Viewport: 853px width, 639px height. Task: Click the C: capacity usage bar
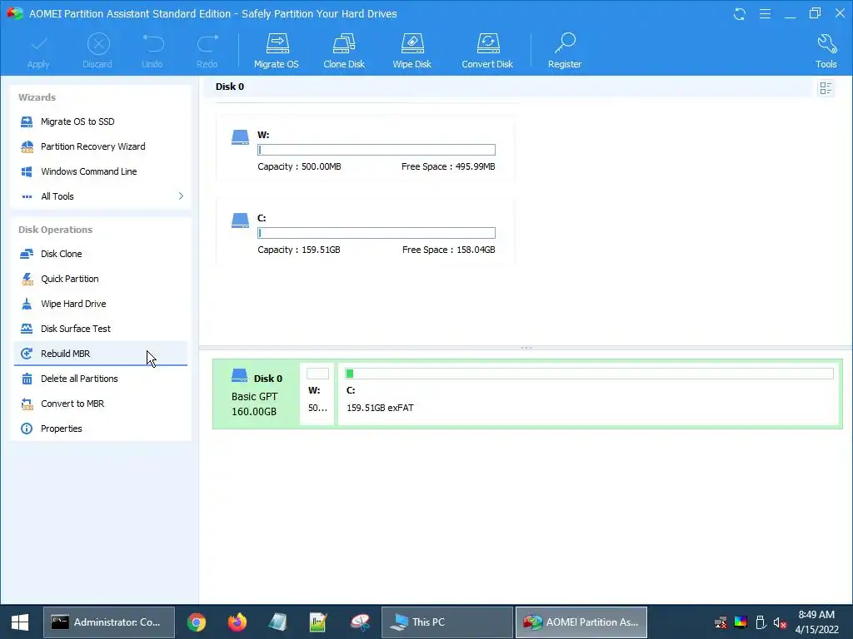[x=377, y=233]
